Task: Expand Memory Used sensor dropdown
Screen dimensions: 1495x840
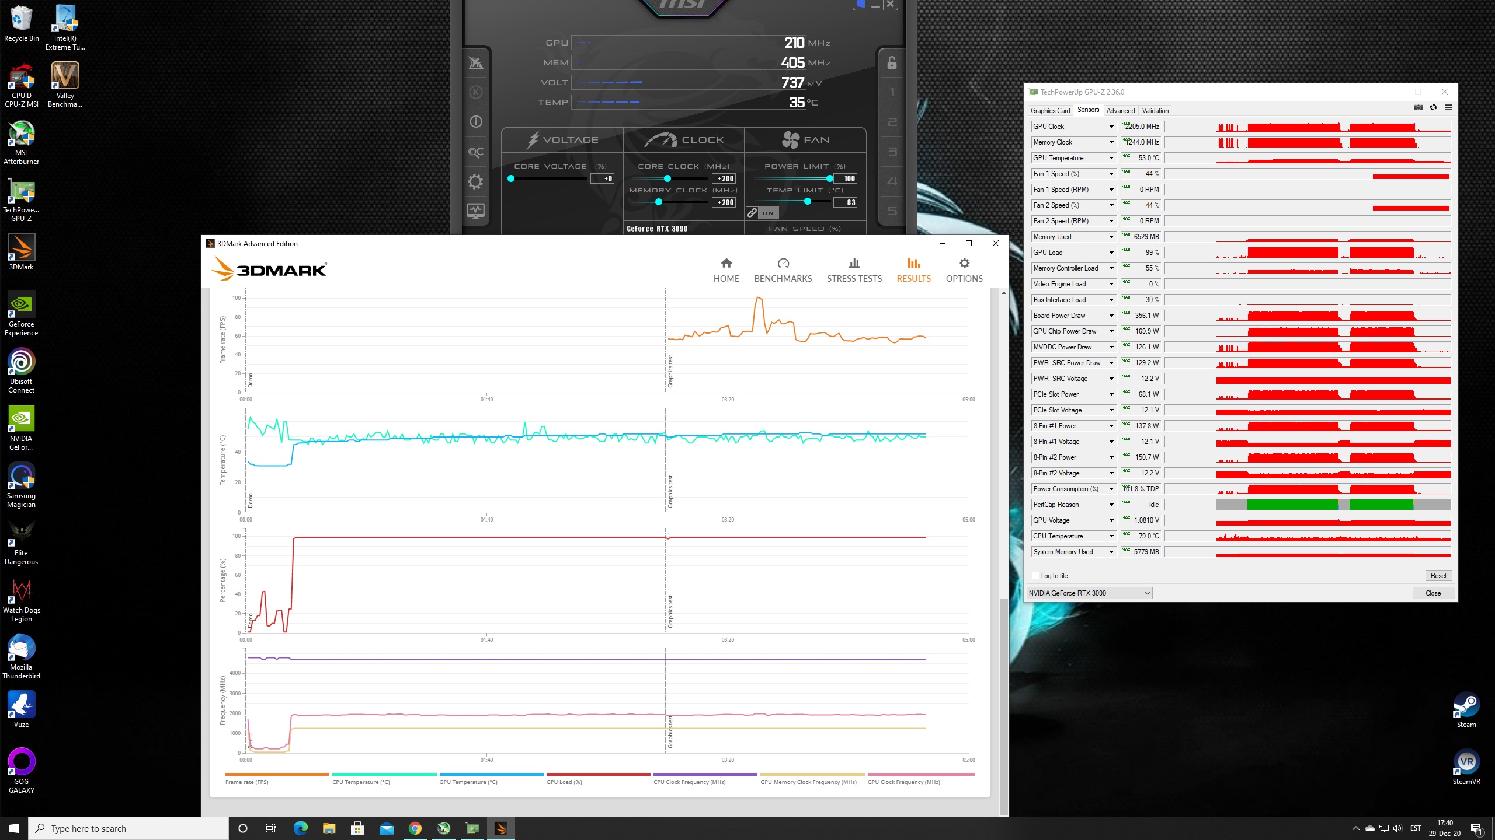Action: point(1111,237)
